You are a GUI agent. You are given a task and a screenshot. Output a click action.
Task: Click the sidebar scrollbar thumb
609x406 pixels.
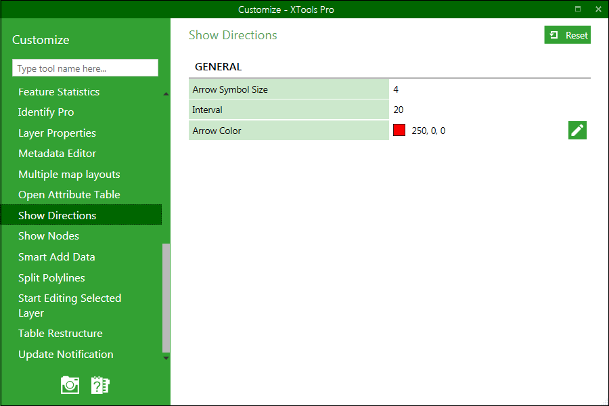[x=166, y=298]
